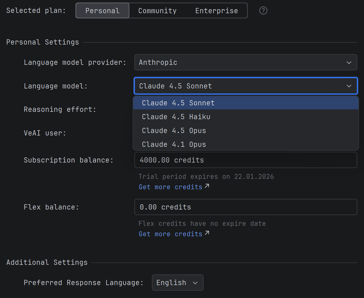Click the Anthropic provider dropdown chevron
The image size is (364, 298).
(x=349, y=63)
